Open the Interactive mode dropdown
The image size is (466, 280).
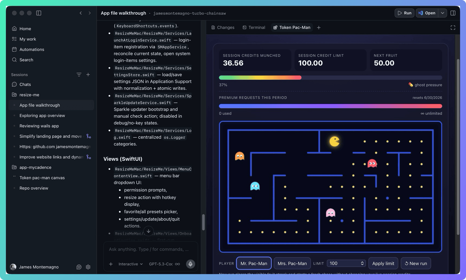coord(131,264)
